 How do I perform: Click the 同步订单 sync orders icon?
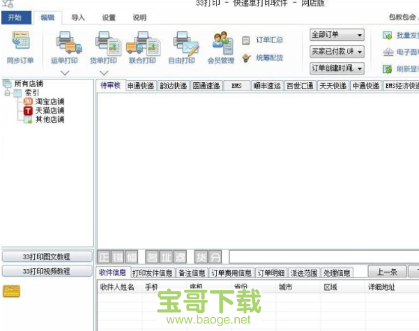pos(21,40)
